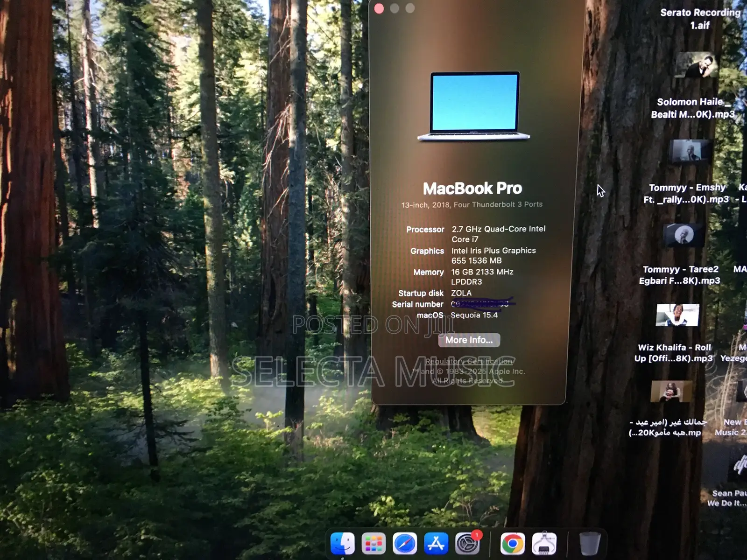Open the App Store dock icon
The height and width of the screenshot is (560, 747).
436,544
